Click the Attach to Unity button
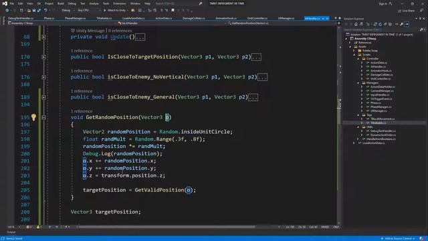Viewport: 428px width, 241px height. click(114, 11)
